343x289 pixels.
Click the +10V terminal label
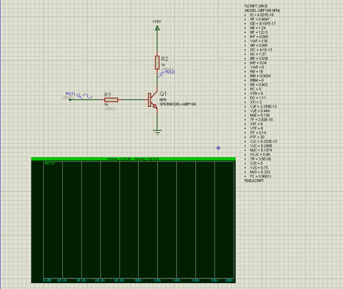tap(157, 22)
